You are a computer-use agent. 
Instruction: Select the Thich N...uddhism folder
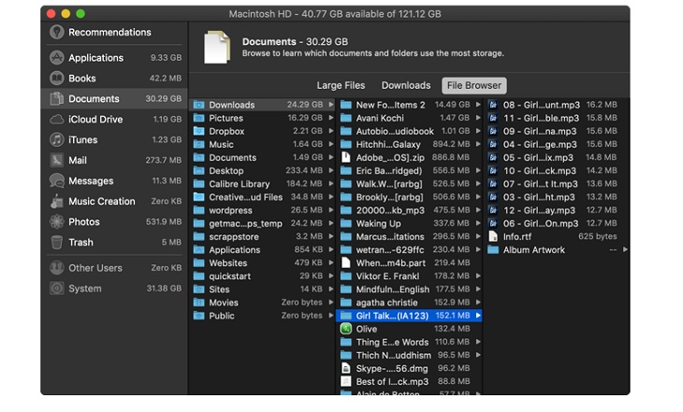[x=410, y=355]
